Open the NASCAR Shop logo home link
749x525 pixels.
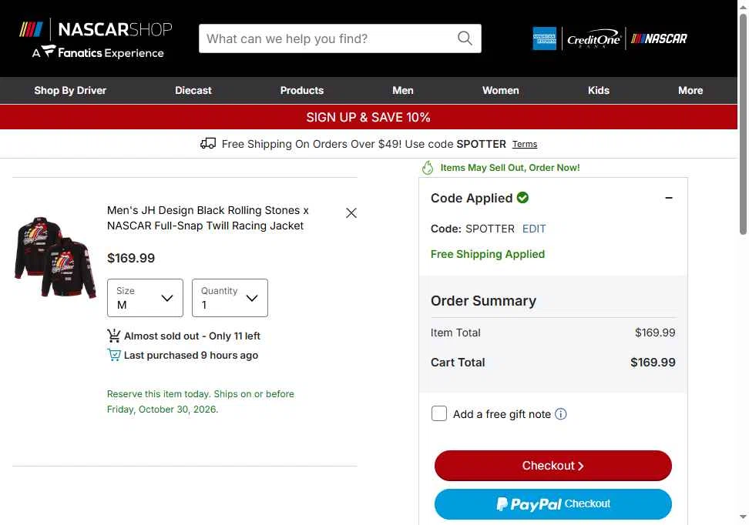tap(96, 38)
